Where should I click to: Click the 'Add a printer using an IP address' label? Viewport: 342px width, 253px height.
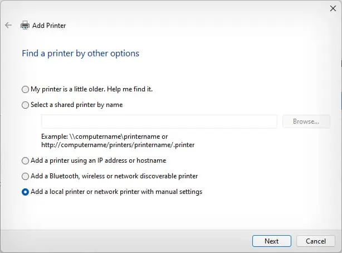[x=98, y=160]
